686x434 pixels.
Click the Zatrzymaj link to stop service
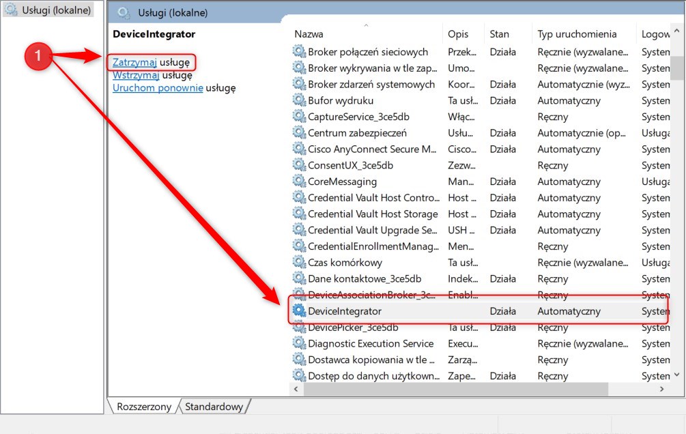click(134, 62)
